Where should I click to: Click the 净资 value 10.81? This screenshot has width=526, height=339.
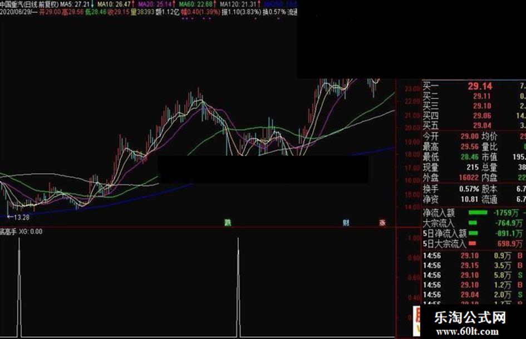pyautogui.click(x=469, y=199)
